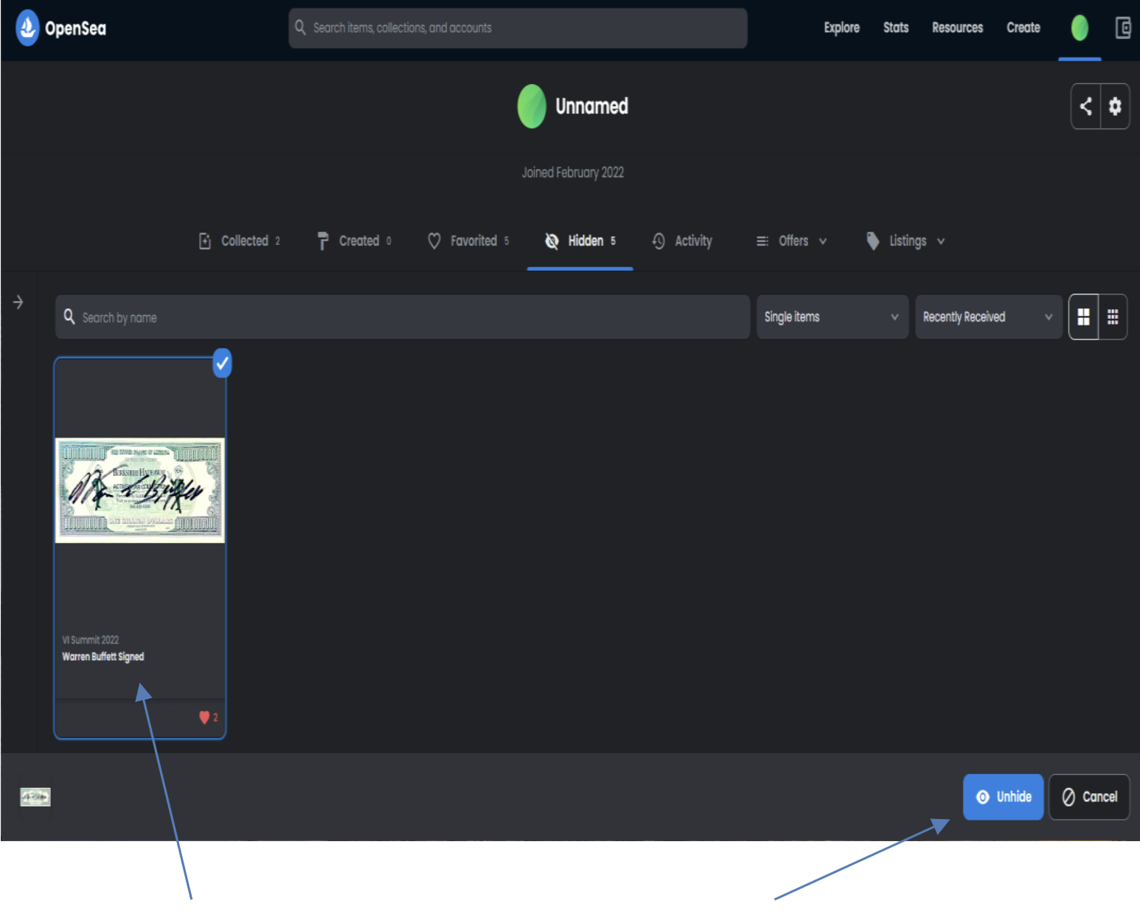Click the magnifier icon in the top search bar
This screenshot has height=912, width=1140.
click(x=300, y=27)
